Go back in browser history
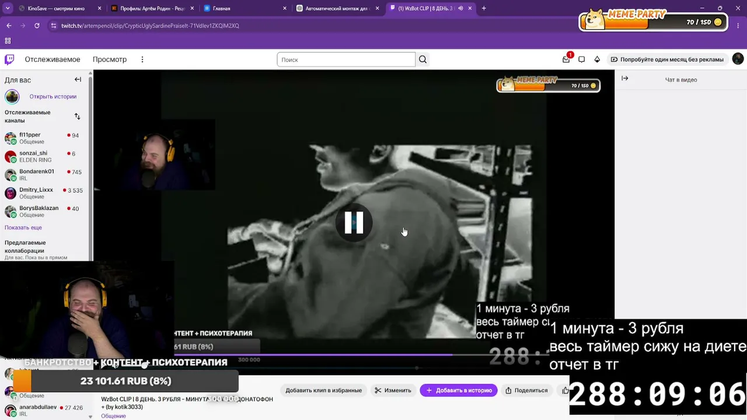 9,26
